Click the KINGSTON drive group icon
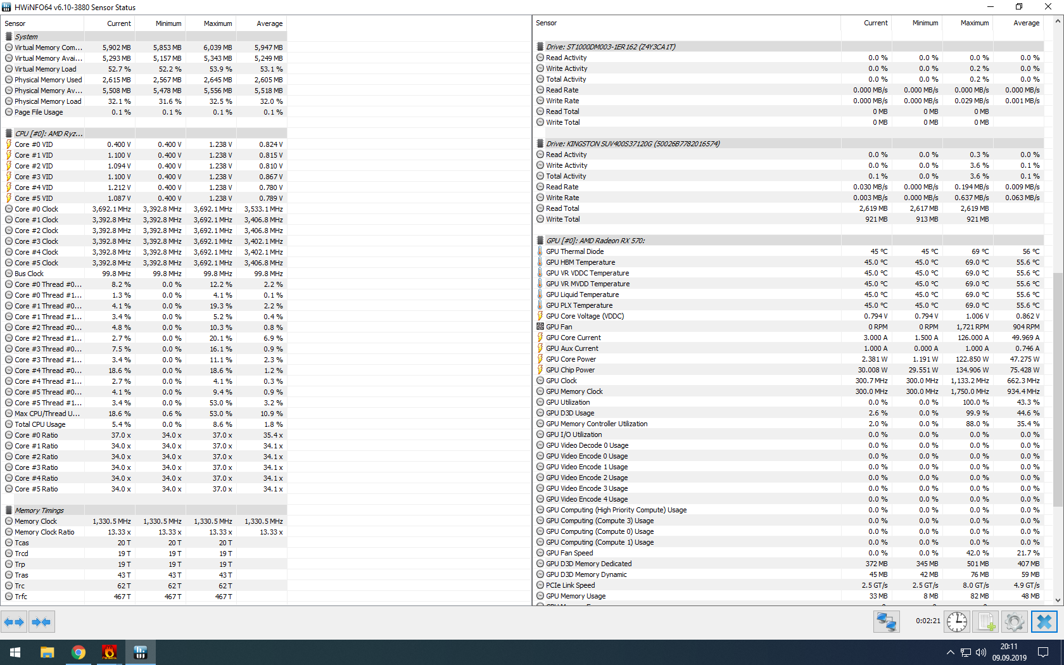Image resolution: width=1064 pixels, height=665 pixels. tap(540, 144)
